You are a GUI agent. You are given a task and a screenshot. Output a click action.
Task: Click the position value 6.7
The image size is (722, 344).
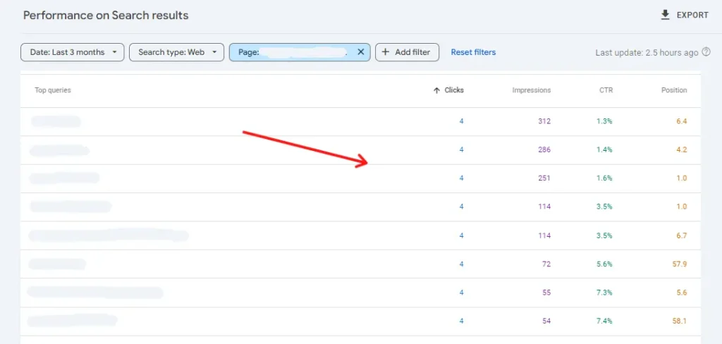click(x=683, y=235)
